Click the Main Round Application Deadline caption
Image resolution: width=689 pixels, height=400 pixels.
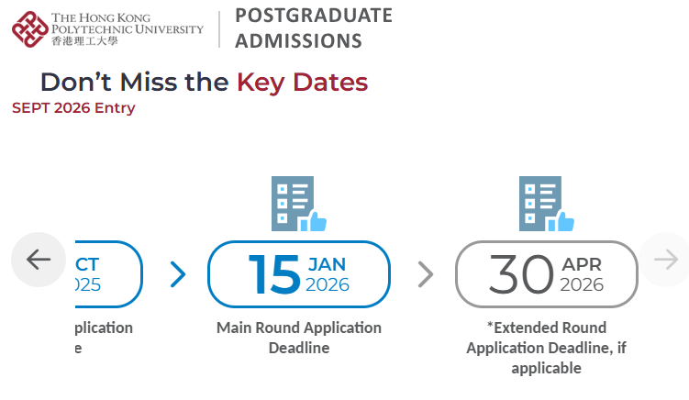[x=299, y=338]
